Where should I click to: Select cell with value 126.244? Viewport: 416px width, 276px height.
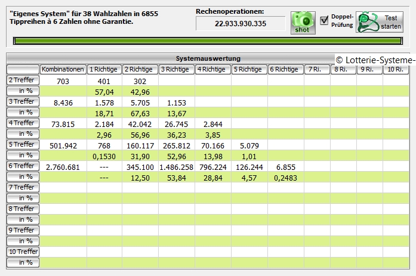click(249, 167)
